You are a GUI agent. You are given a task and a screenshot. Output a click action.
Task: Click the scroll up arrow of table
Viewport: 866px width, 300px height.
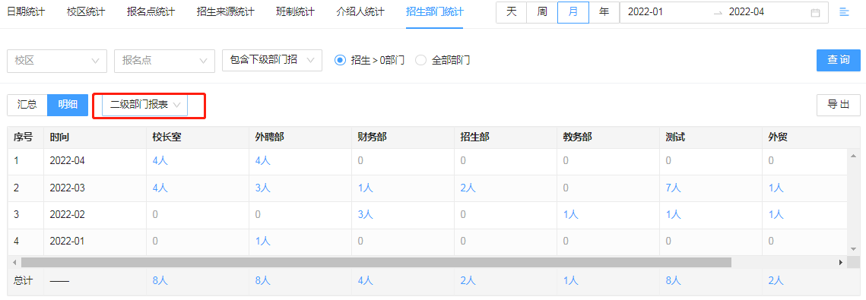pos(852,156)
